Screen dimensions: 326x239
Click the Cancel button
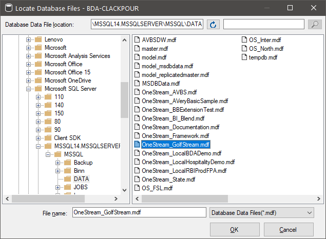289,229
